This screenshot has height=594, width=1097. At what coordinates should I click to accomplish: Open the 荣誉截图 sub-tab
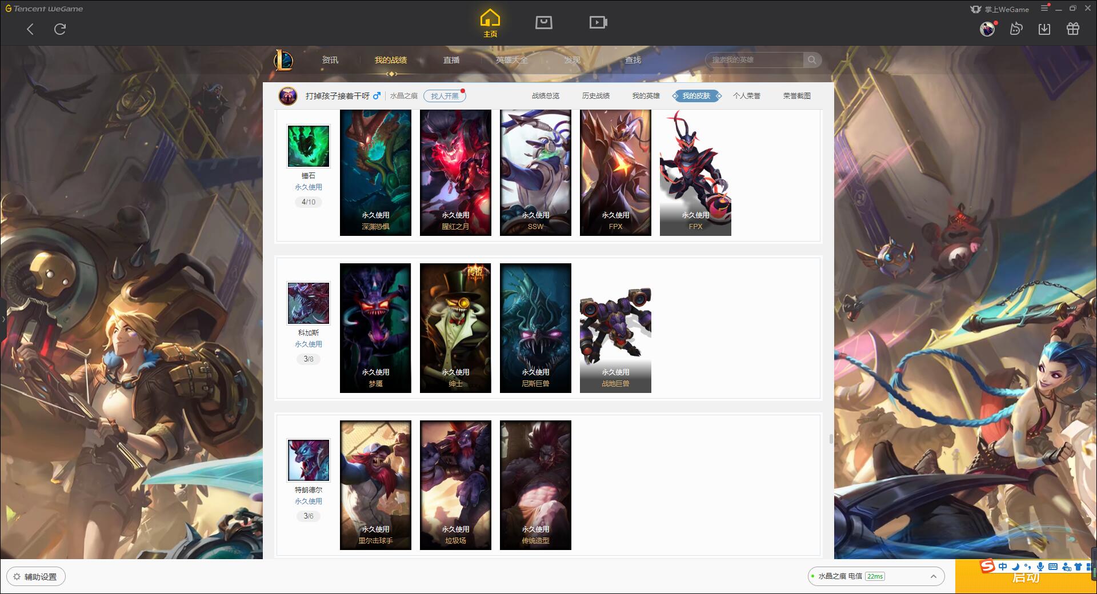797,96
